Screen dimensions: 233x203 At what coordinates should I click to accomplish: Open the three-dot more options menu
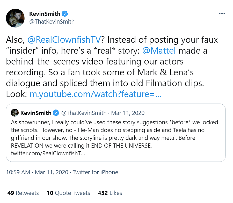(222, 14)
